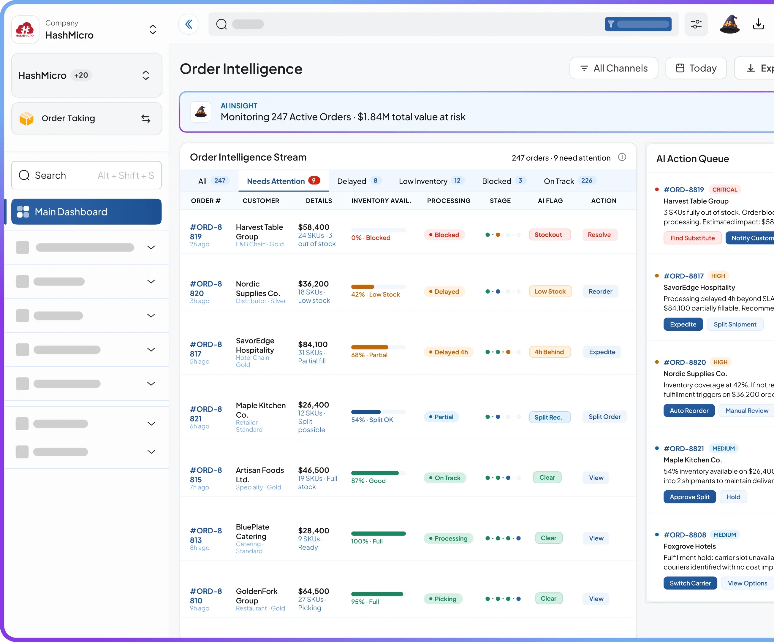Click the wizard hat icon in AI Insight banner

[x=201, y=112]
